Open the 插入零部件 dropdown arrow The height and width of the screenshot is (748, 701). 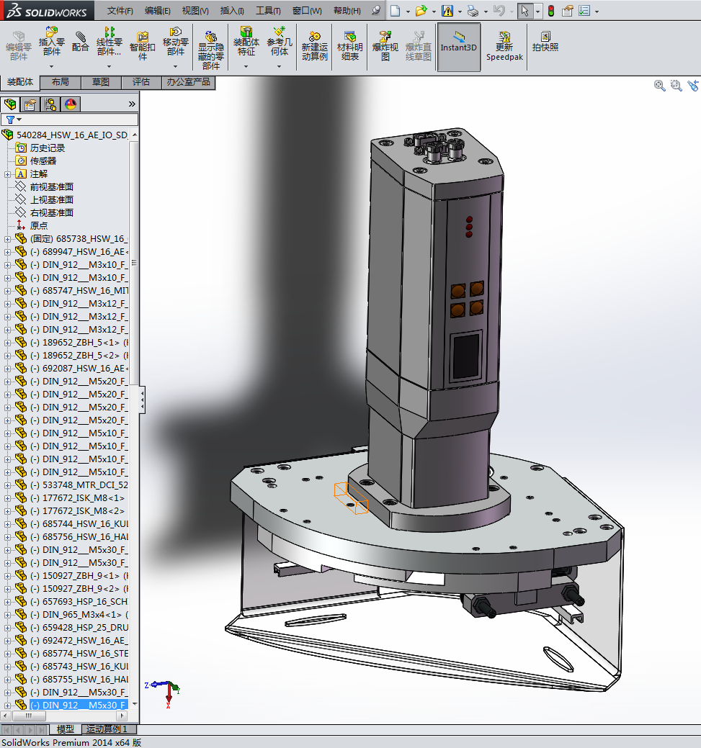(x=52, y=66)
